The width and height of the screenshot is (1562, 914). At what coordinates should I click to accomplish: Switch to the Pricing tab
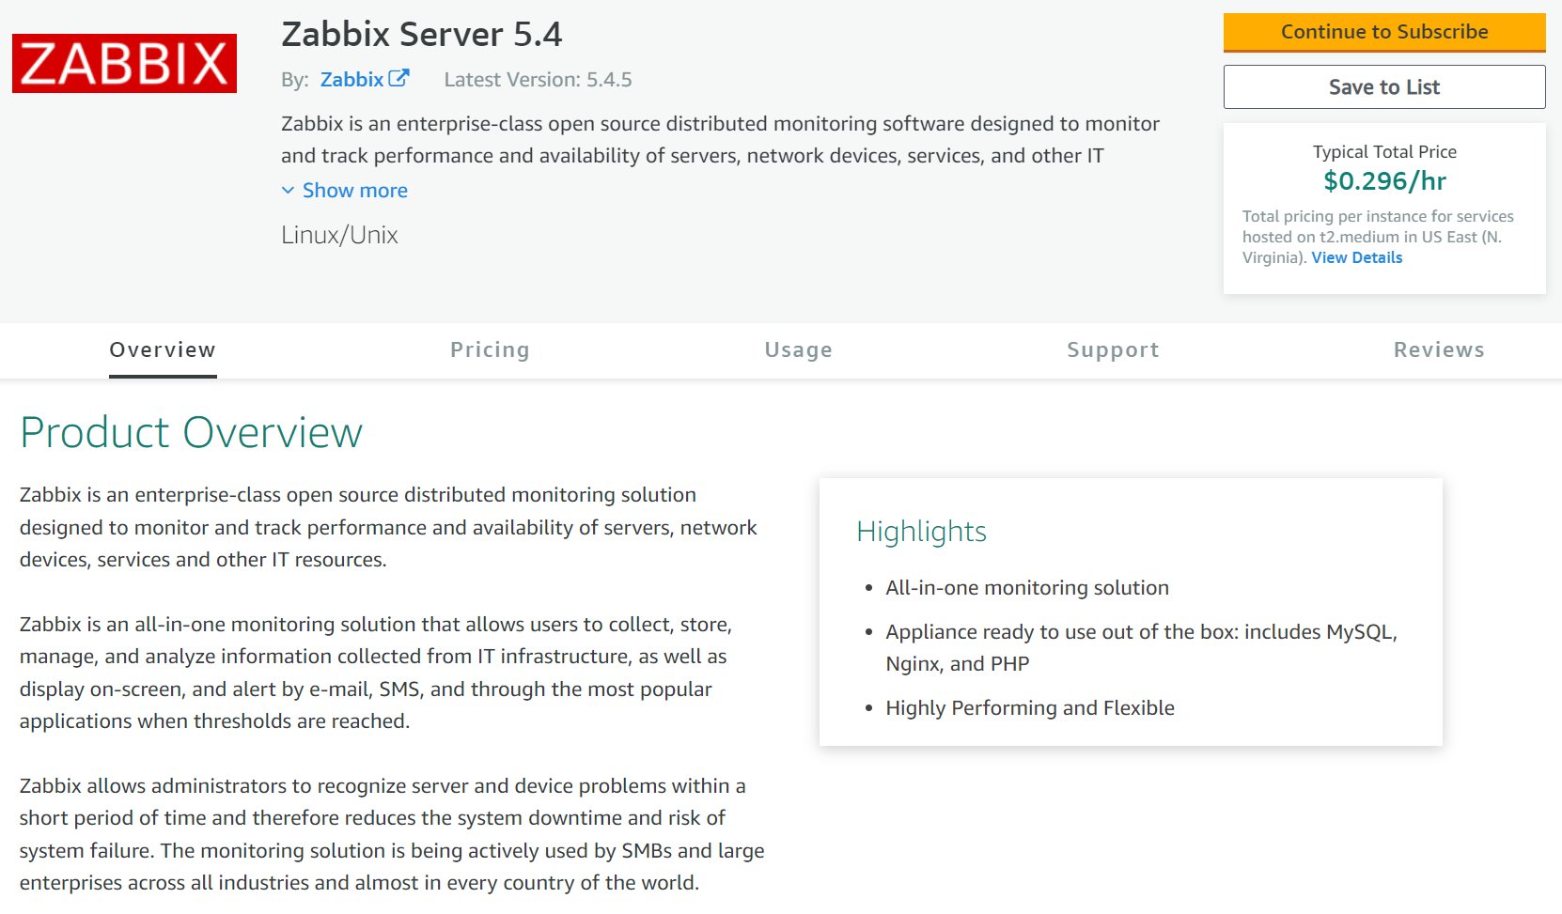(490, 349)
